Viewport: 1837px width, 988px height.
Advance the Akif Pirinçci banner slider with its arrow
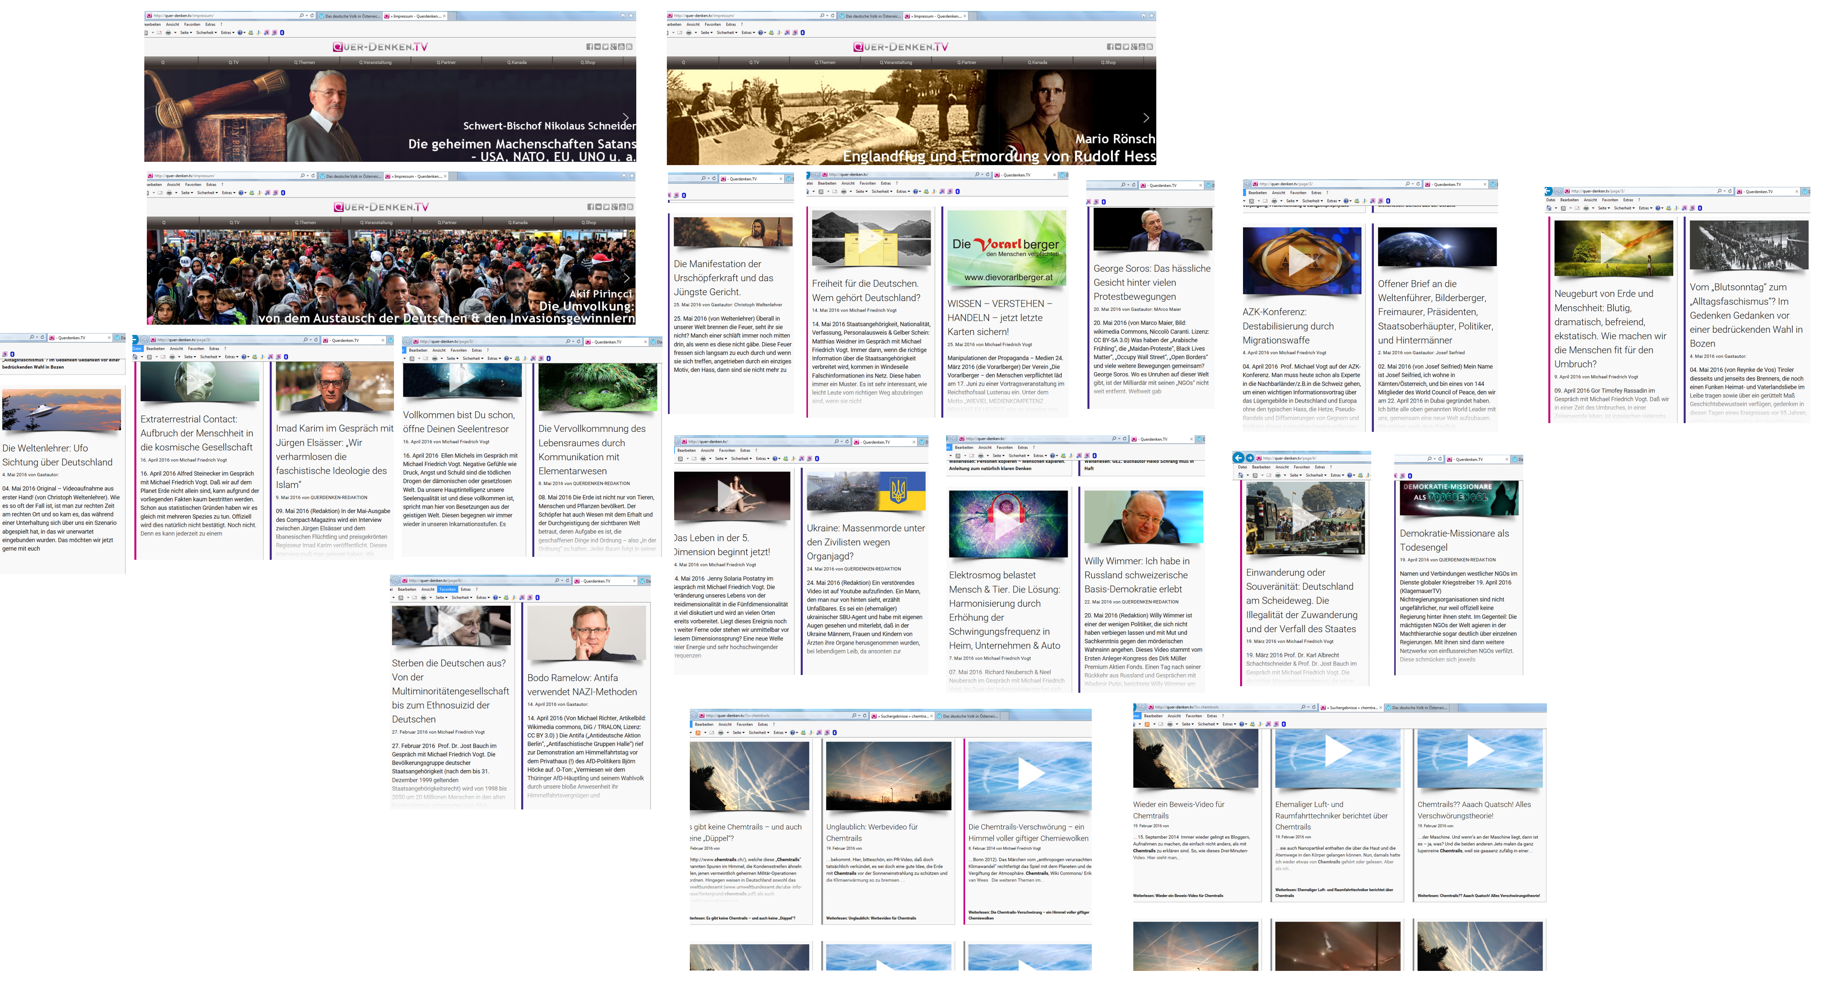click(x=626, y=277)
